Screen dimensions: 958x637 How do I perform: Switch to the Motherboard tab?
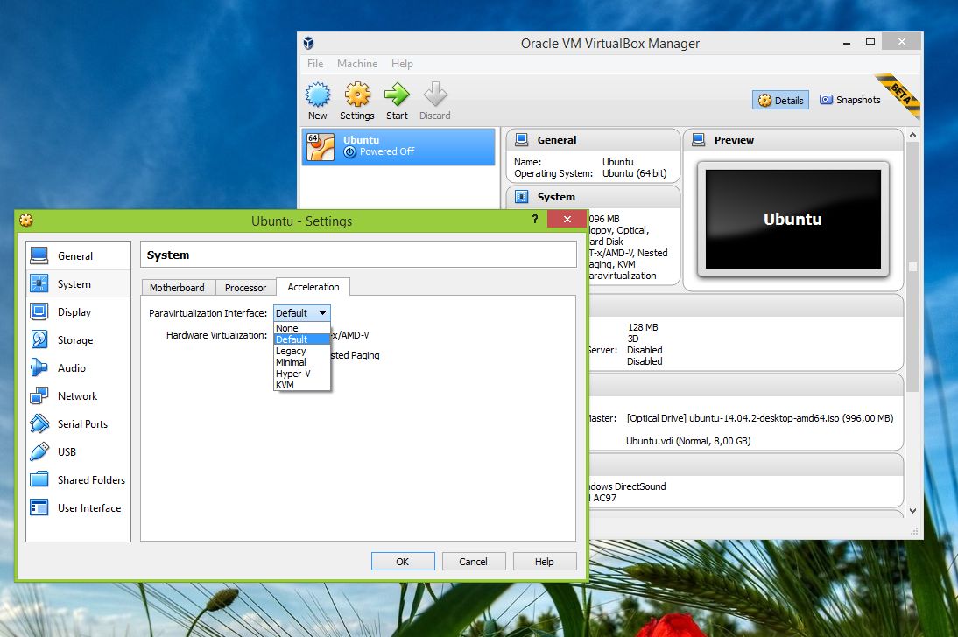(177, 288)
